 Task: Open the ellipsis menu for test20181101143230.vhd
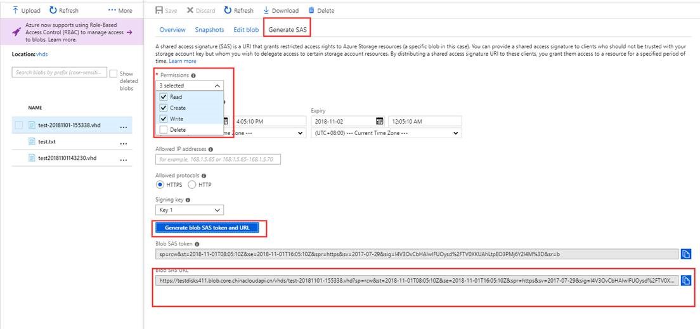pyautogui.click(x=124, y=158)
